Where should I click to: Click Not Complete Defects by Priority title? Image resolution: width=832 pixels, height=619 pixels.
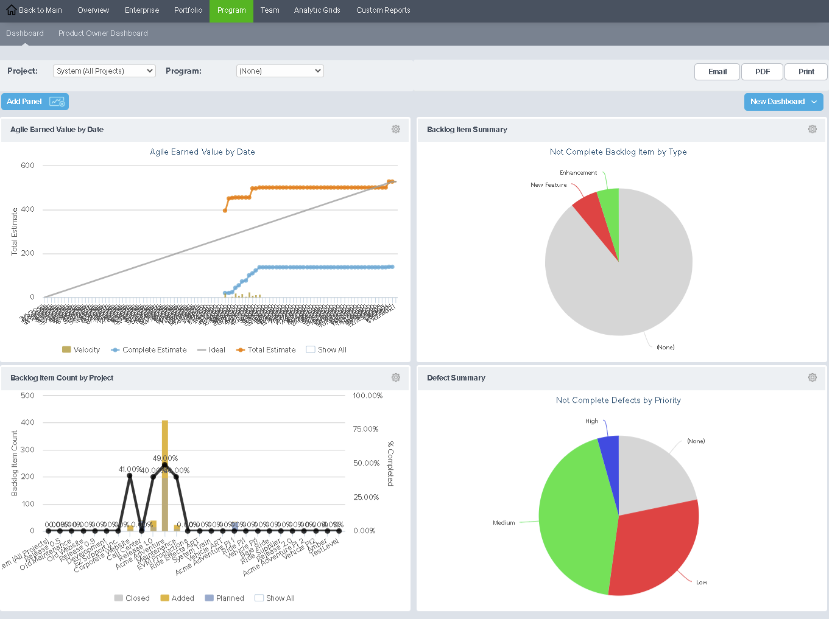[x=618, y=400]
